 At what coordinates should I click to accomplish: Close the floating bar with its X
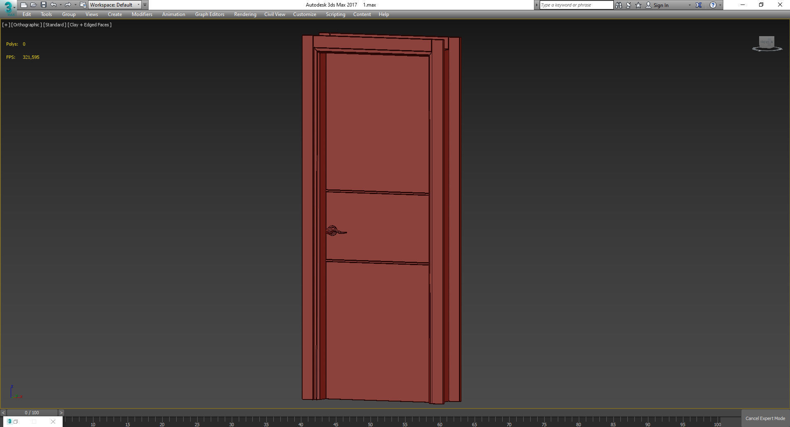53,422
